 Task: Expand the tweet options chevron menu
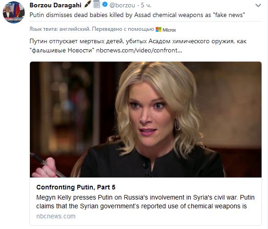tap(258, 6)
